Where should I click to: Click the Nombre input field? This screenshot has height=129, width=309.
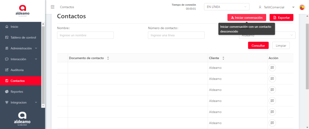(x=85, y=35)
